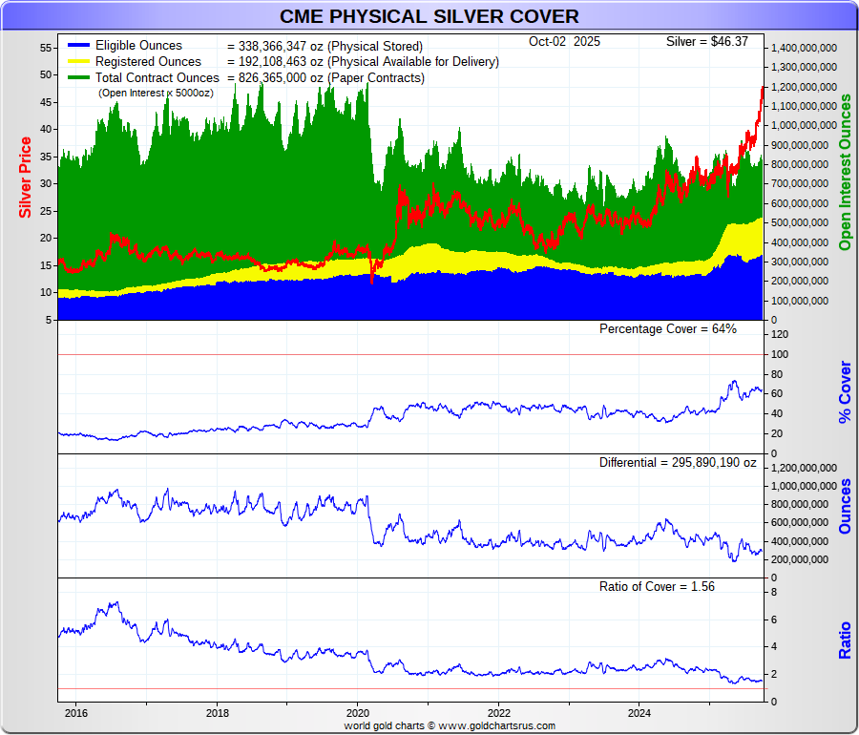Click the Silver Price axis title
This screenshot has height=735, width=859.
[25, 178]
